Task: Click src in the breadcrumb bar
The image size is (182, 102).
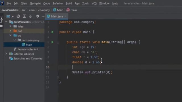Action: (24, 10)
